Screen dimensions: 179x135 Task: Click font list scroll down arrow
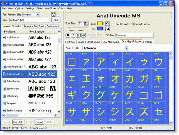pos(59,111)
